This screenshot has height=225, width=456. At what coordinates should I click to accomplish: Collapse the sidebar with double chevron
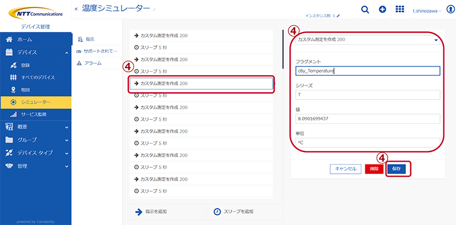[76, 9]
